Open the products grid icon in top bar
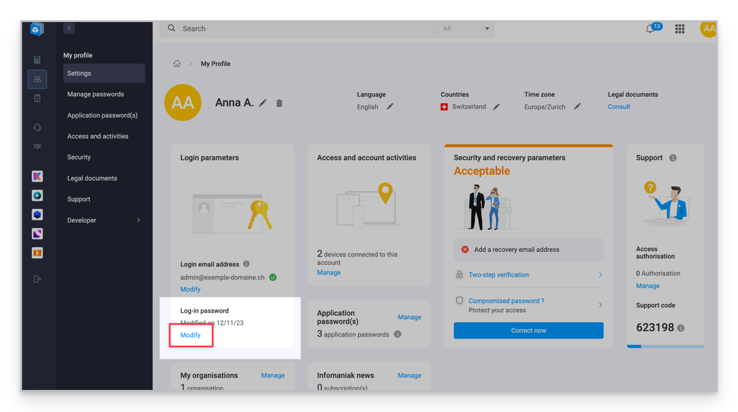Viewport: 738px width, 412px height. [679, 28]
